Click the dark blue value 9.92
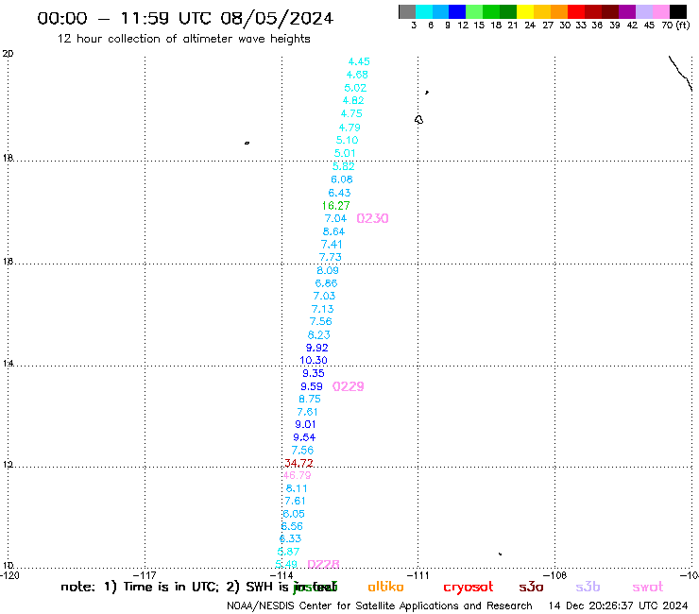This screenshot has height=614, width=699. [x=317, y=348]
